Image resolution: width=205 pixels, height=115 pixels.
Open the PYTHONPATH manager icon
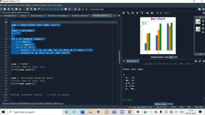[79, 9]
